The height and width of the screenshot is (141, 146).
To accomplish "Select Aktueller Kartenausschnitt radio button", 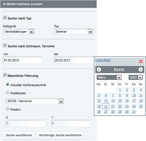I will (x=8, y=84).
